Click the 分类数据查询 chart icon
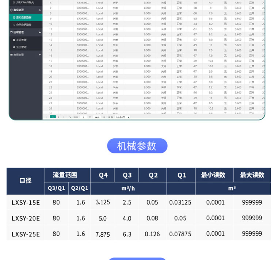 point(14,24)
